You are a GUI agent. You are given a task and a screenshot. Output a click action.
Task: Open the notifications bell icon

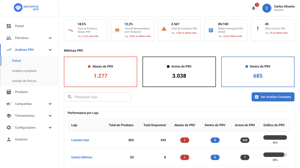pyautogui.click(x=253, y=8)
